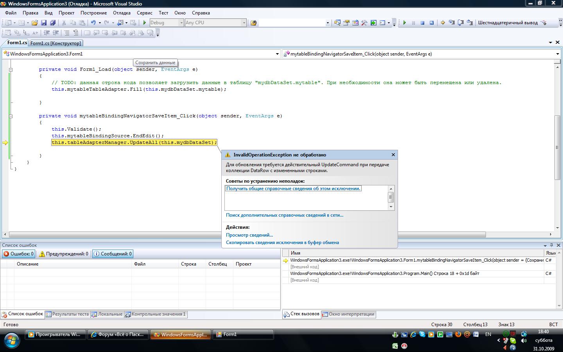563x352 pixels.
Task: Toggle the Предупреждений: 0 warnings filter
Action: coord(63,254)
